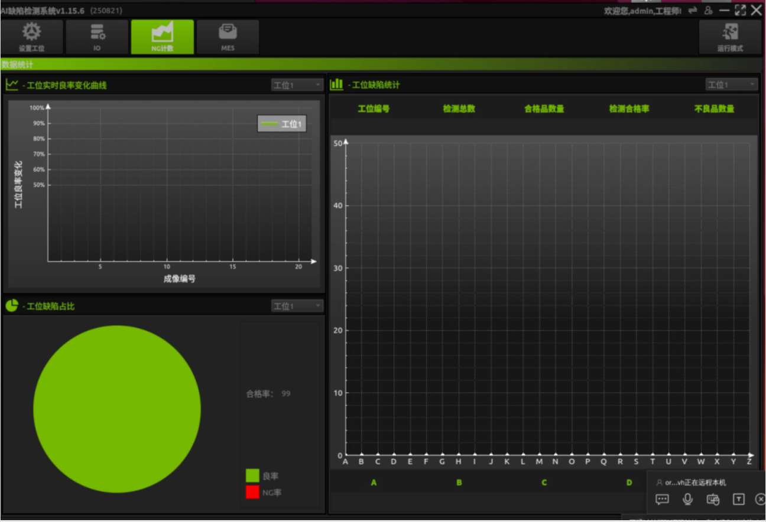
Task: Click the (250821) build number in title bar
Action: tap(106, 11)
